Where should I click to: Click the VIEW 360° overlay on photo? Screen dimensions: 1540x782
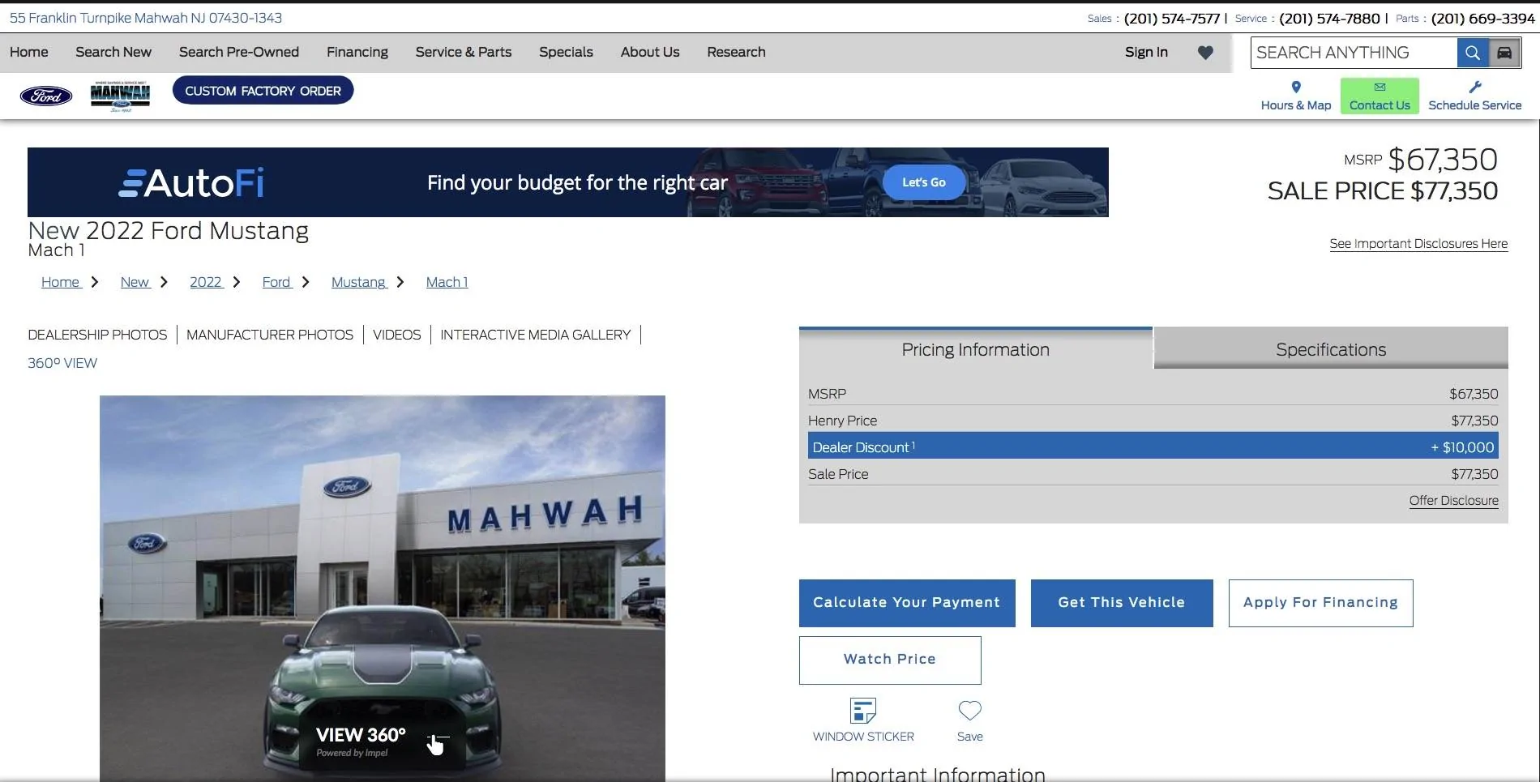(x=382, y=741)
